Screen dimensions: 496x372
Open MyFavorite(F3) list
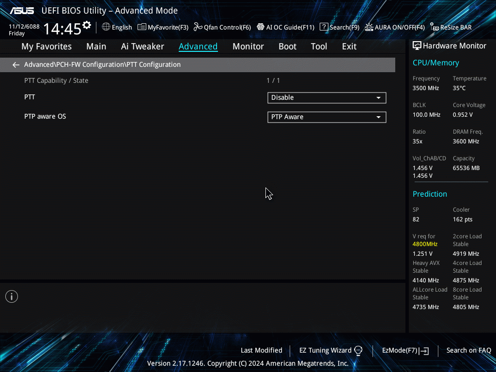point(163,27)
